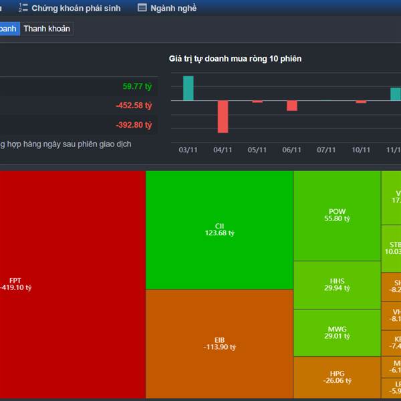
Task: Switch to the Thanh khoản tab
Action: [x=47, y=29]
